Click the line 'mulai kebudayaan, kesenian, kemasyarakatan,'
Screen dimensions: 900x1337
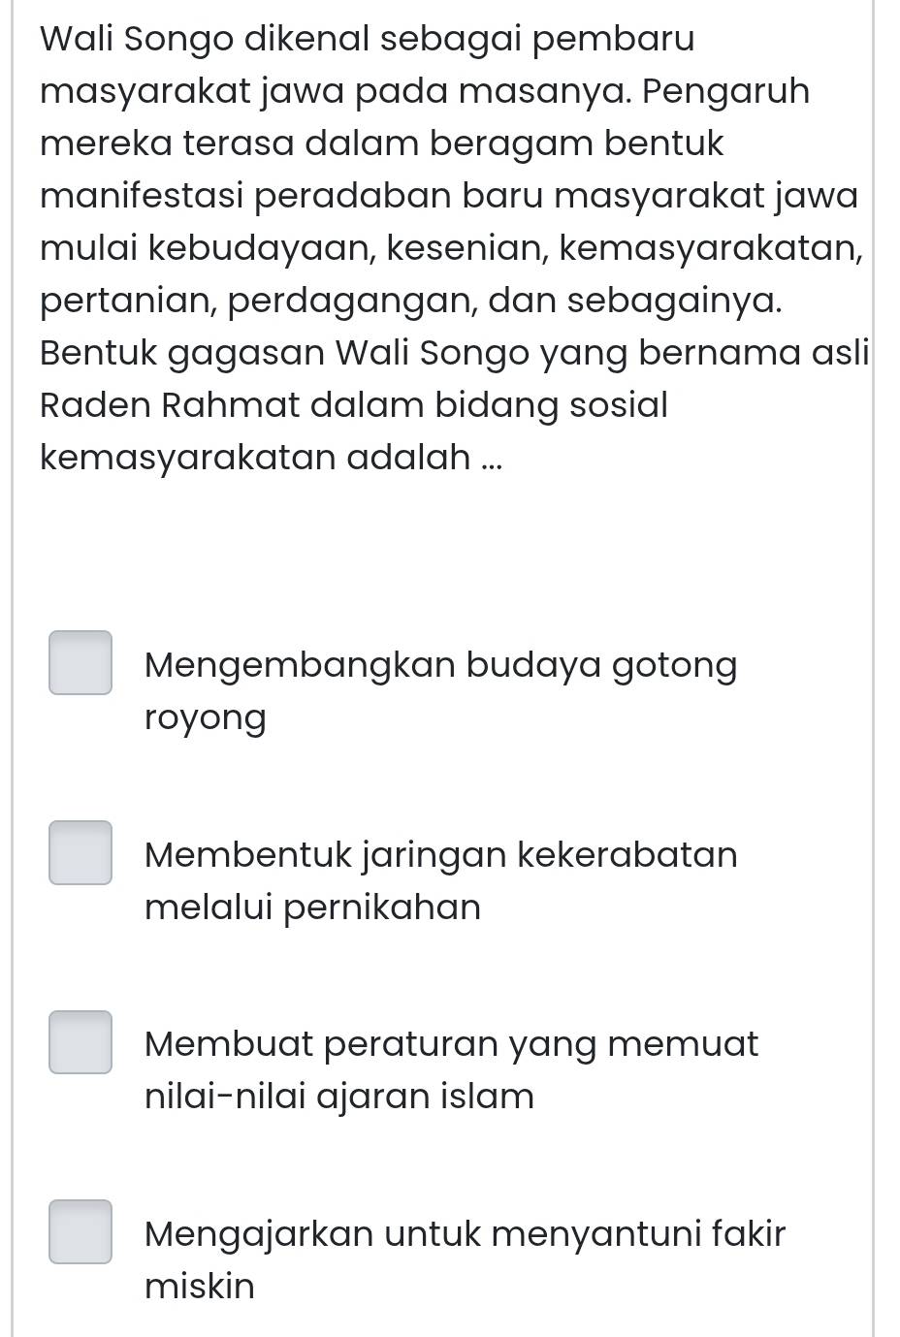pos(452,248)
